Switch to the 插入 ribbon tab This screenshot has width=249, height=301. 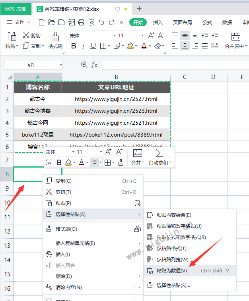pos(158,23)
